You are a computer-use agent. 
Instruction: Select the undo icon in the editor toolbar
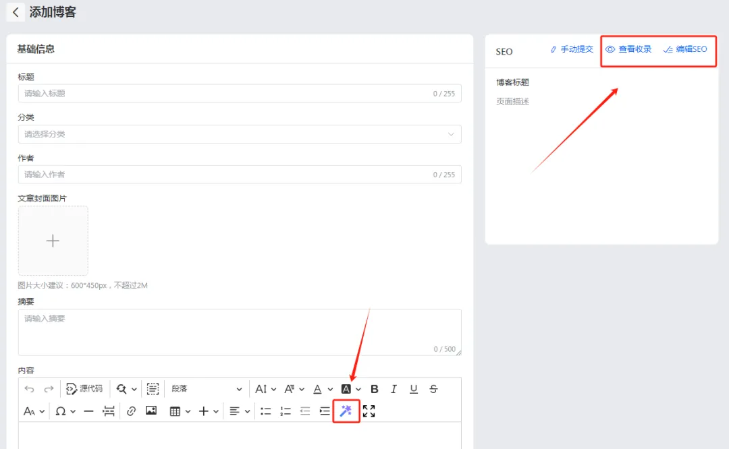(29, 389)
